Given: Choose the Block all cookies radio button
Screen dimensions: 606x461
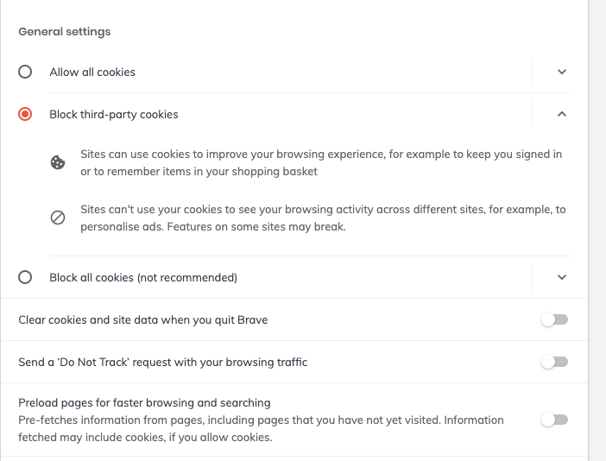Looking at the screenshot, I should 25,277.
